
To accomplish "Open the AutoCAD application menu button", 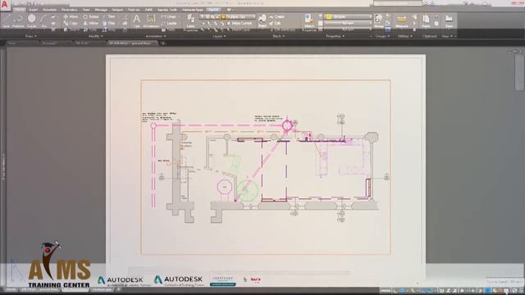I will [x=4, y=4].
